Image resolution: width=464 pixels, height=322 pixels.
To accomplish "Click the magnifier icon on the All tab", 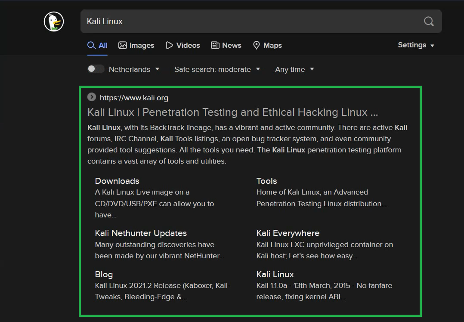I will pyautogui.click(x=91, y=45).
